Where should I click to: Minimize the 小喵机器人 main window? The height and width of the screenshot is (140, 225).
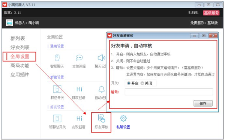click(x=199, y=5)
